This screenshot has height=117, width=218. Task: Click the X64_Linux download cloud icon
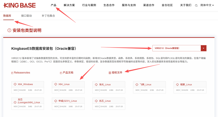[56, 84]
